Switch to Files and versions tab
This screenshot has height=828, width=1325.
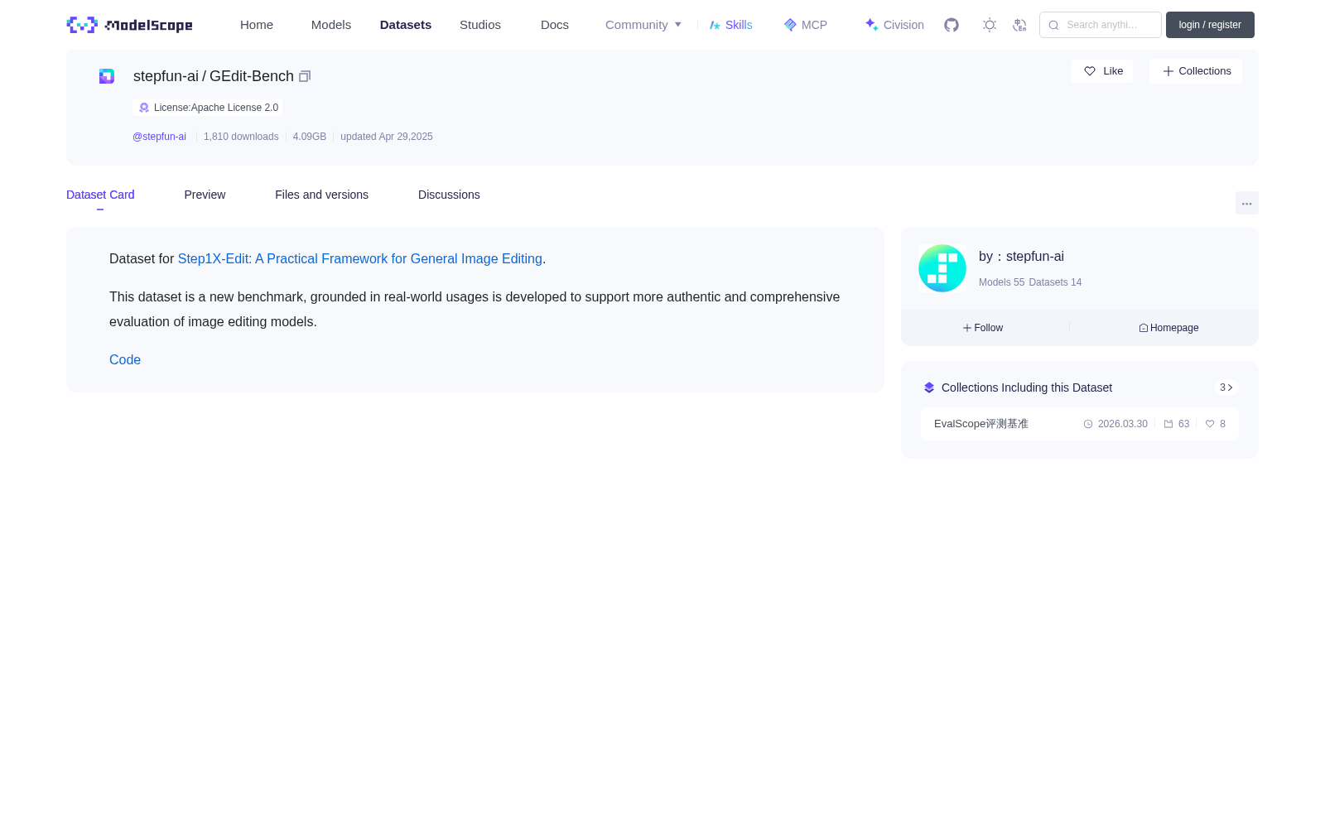[x=321, y=195]
